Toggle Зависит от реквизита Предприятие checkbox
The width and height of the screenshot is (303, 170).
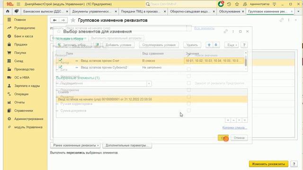tap(189, 83)
